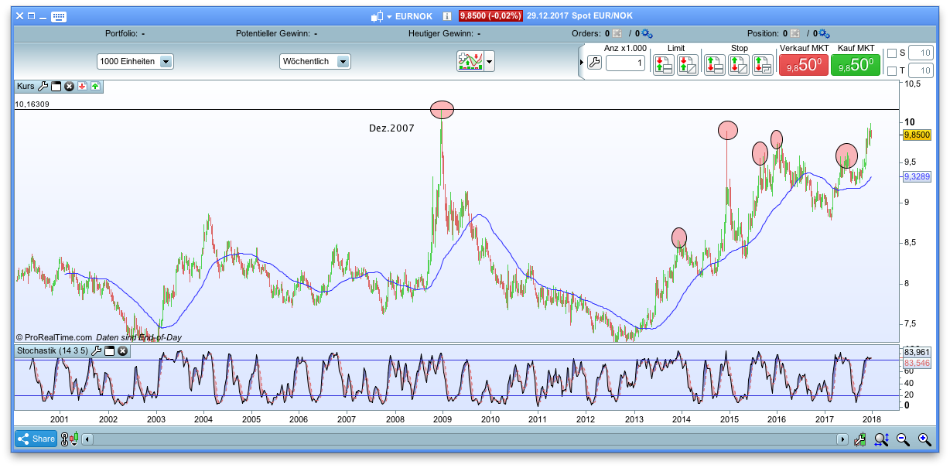Enable the T checkbox in order panel
950x468 pixels.
tap(891, 70)
